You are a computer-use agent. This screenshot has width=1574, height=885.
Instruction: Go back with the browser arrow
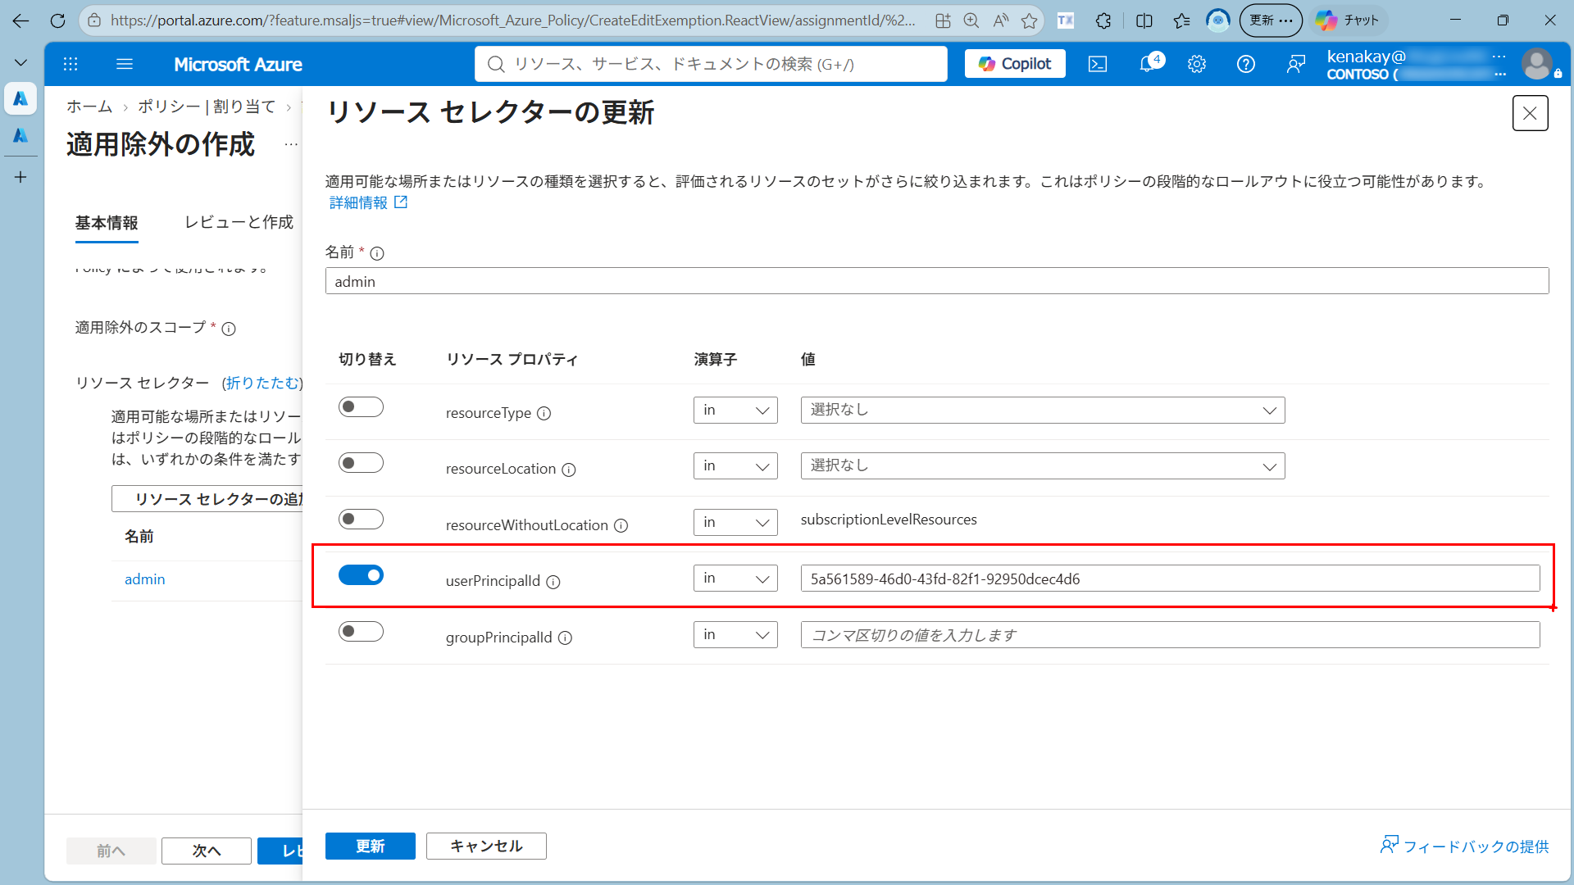(x=20, y=20)
